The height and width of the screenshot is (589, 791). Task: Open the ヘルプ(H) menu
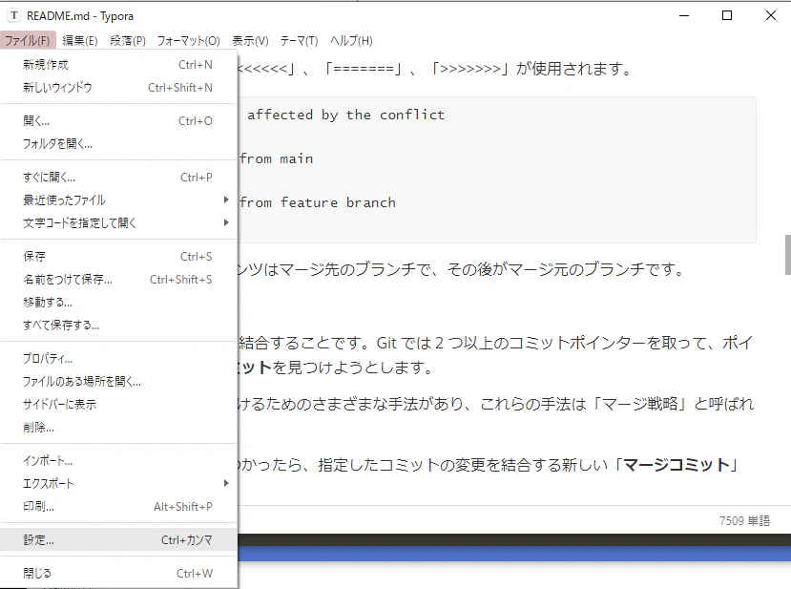(351, 40)
